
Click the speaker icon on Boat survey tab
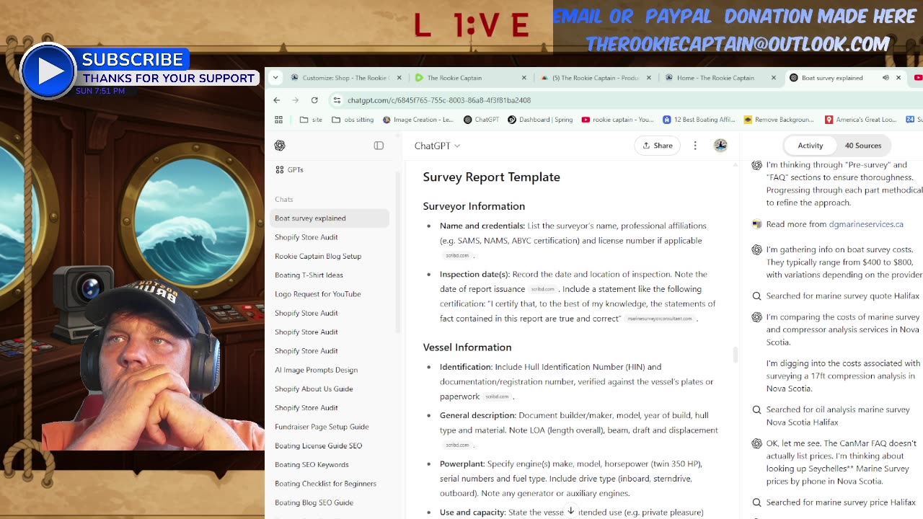pos(886,78)
